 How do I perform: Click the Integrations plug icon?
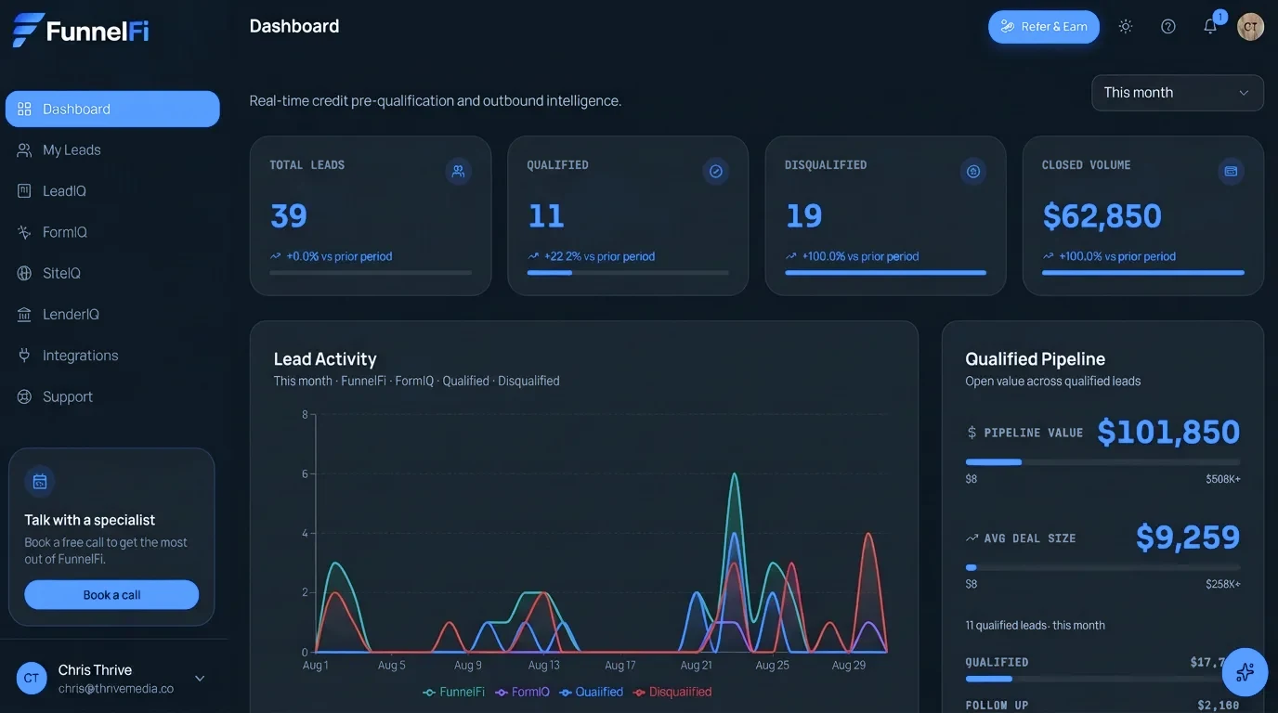click(24, 356)
